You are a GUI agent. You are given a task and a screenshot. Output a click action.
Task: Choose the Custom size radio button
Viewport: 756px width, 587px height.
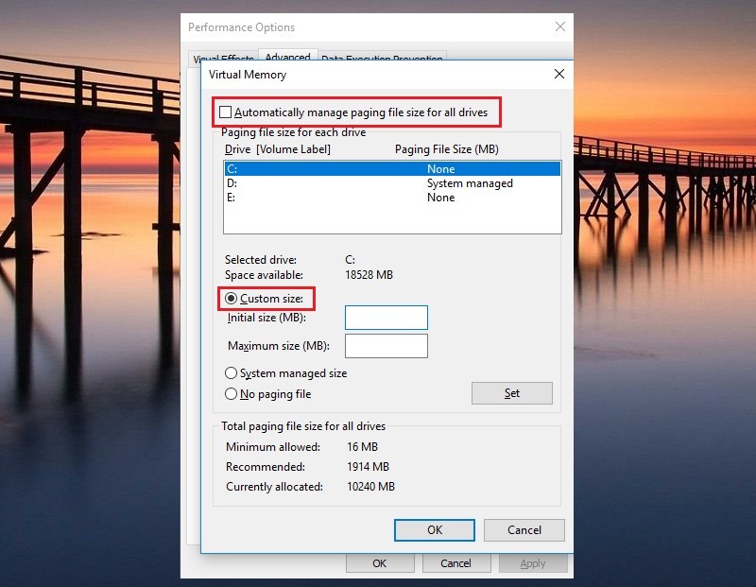pyautogui.click(x=232, y=299)
